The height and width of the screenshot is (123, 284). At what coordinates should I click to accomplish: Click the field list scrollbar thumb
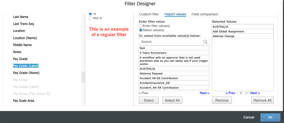[83, 77]
